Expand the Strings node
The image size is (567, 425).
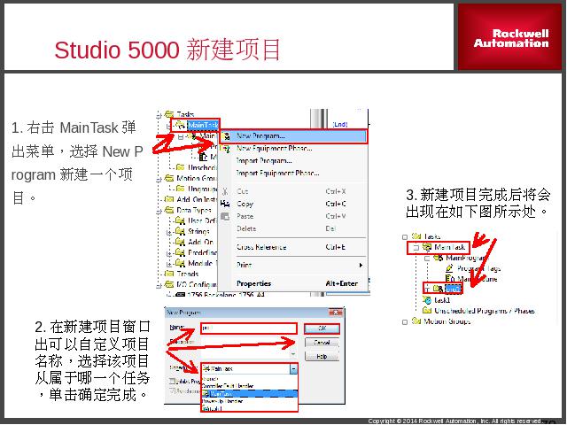[x=169, y=233]
